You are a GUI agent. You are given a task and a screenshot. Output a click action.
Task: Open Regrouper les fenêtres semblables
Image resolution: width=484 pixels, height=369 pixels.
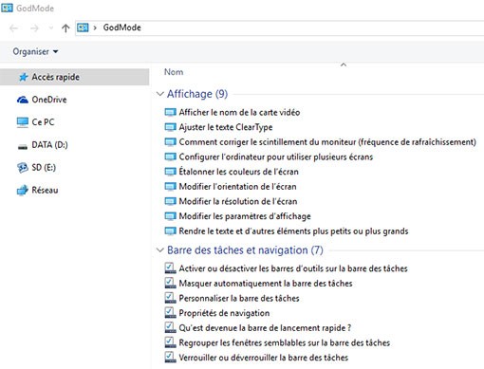click(x=285, y=342)
